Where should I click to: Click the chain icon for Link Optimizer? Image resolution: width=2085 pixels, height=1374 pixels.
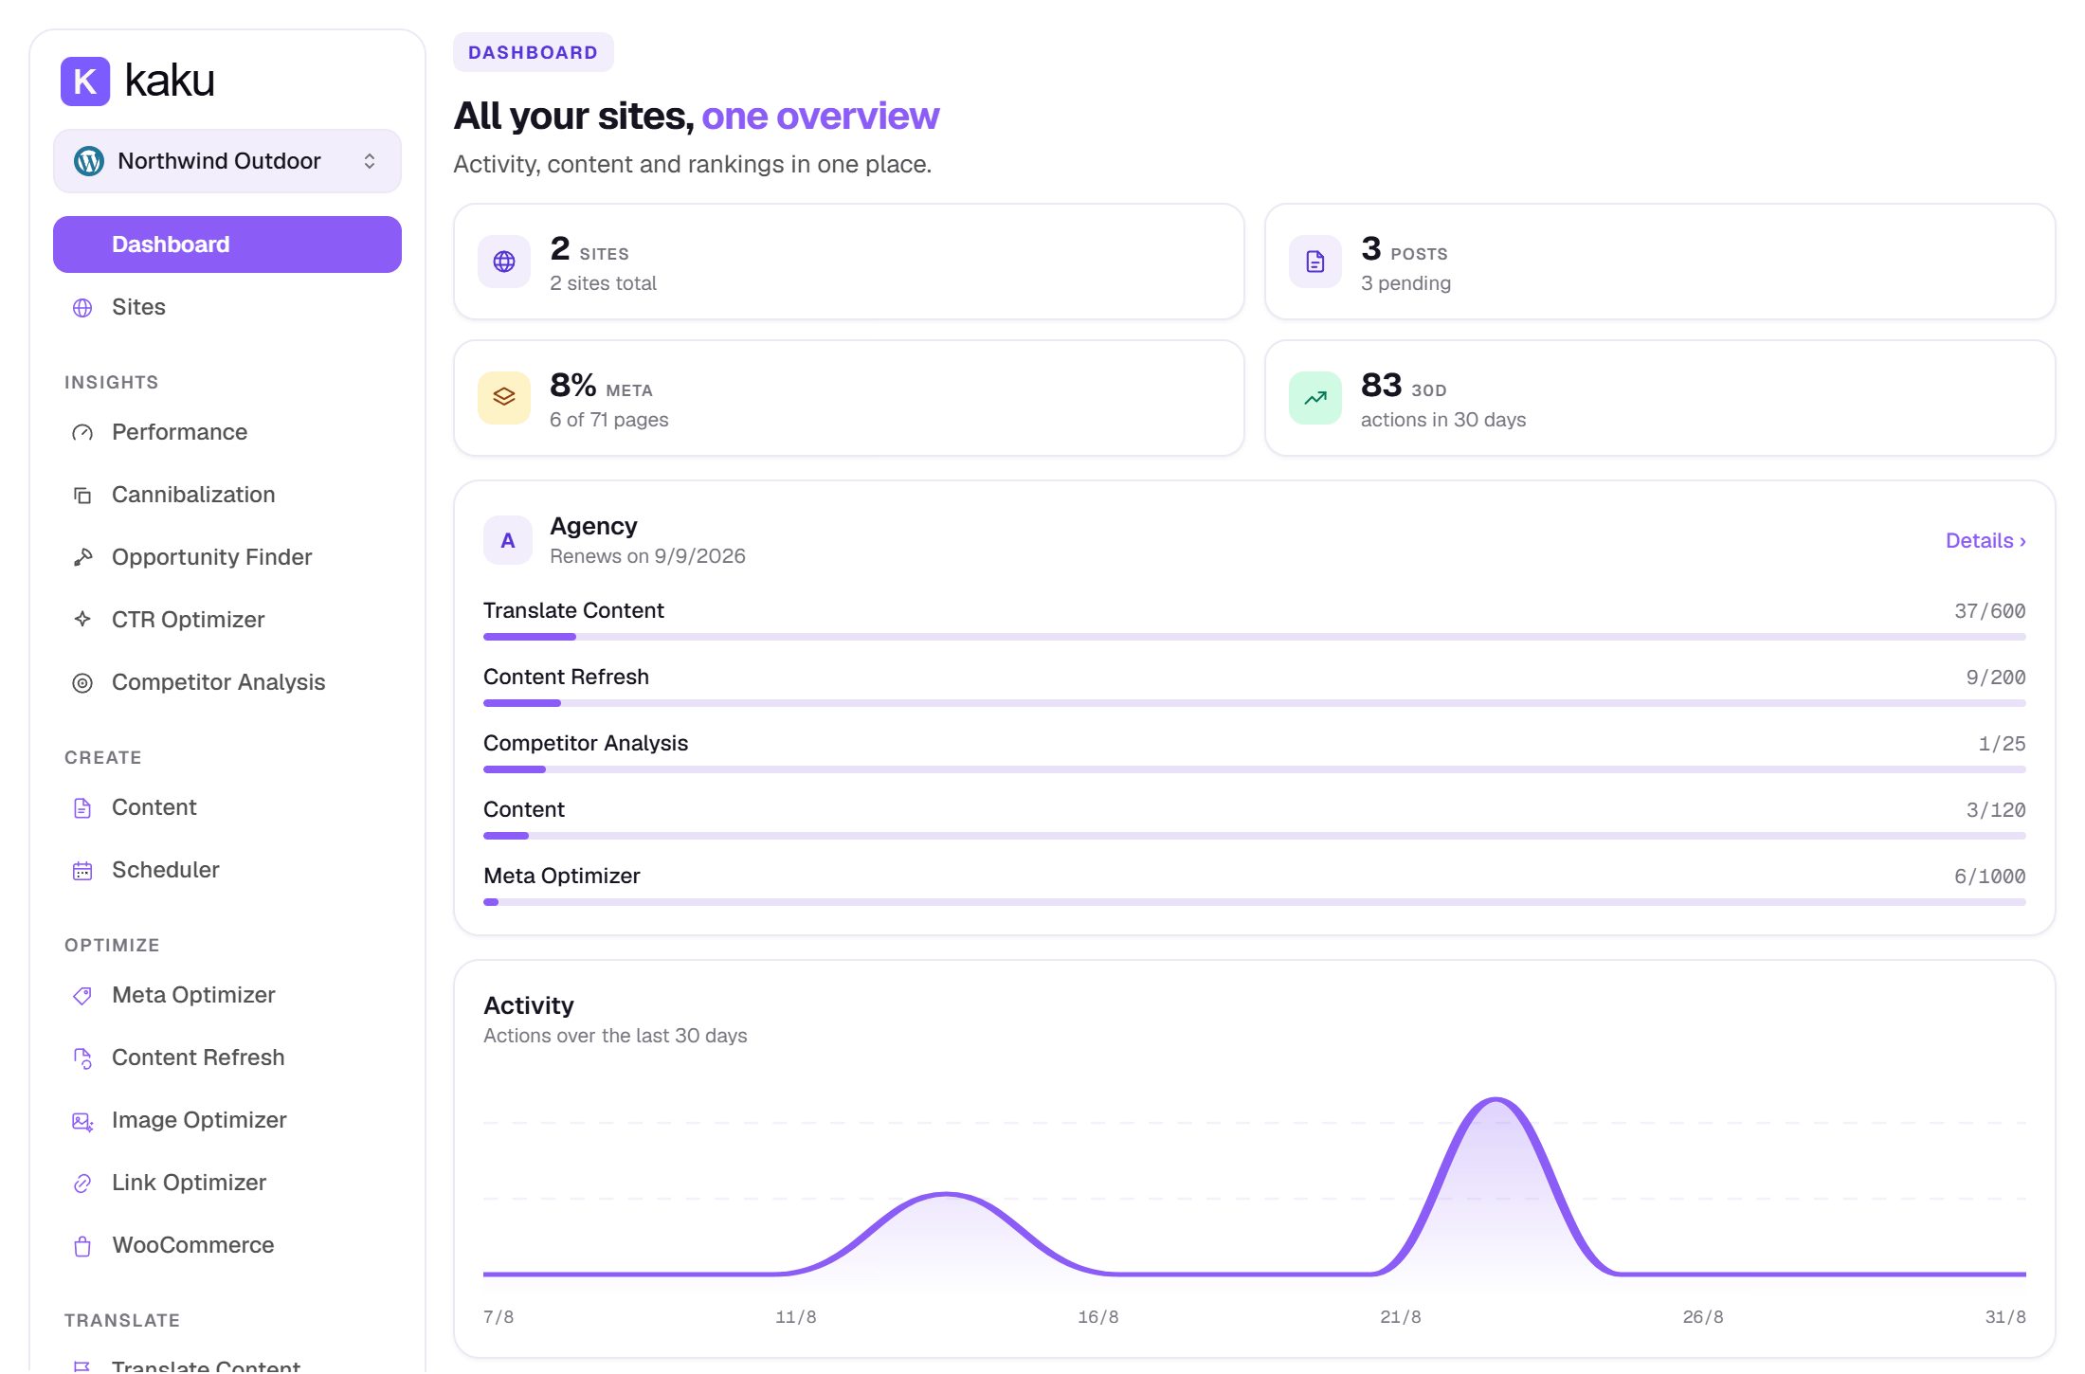point(82,1184)
